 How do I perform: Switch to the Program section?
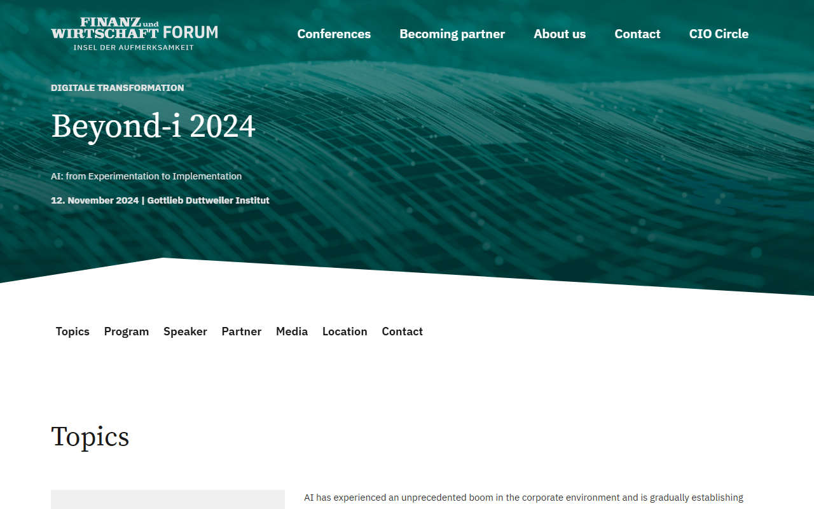(x=127, y=331)
